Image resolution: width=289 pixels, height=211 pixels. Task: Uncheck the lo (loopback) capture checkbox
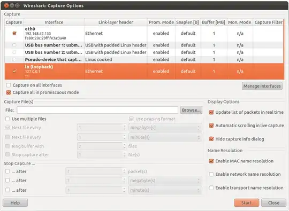14,71
